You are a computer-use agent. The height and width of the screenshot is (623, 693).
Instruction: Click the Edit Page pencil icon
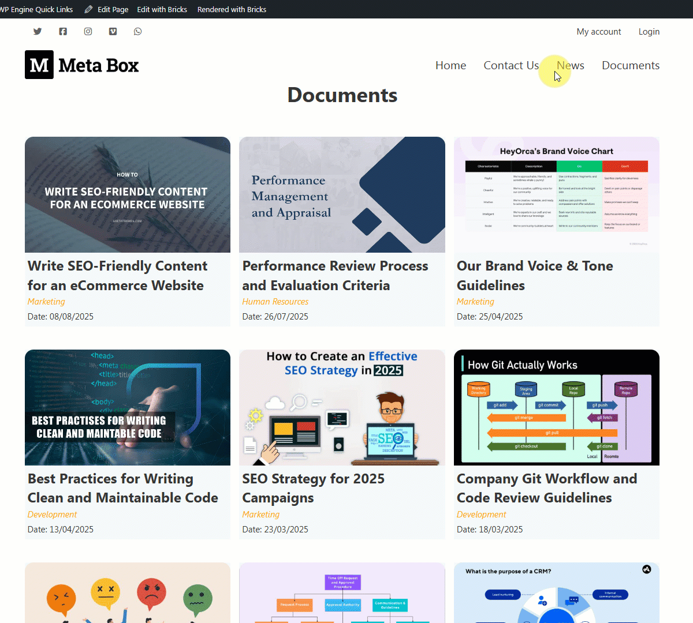pos(88,9)
